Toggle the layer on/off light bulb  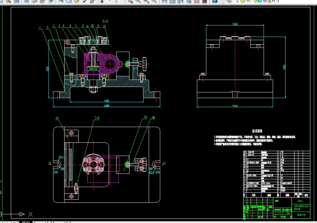point(237,1)
